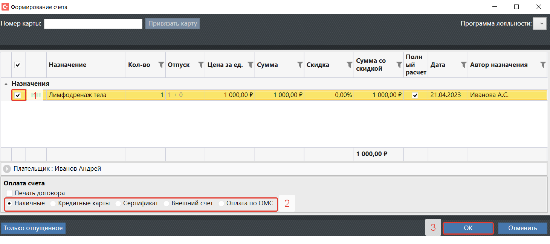Click the filter icon in Кол-во column

[161, 65]
